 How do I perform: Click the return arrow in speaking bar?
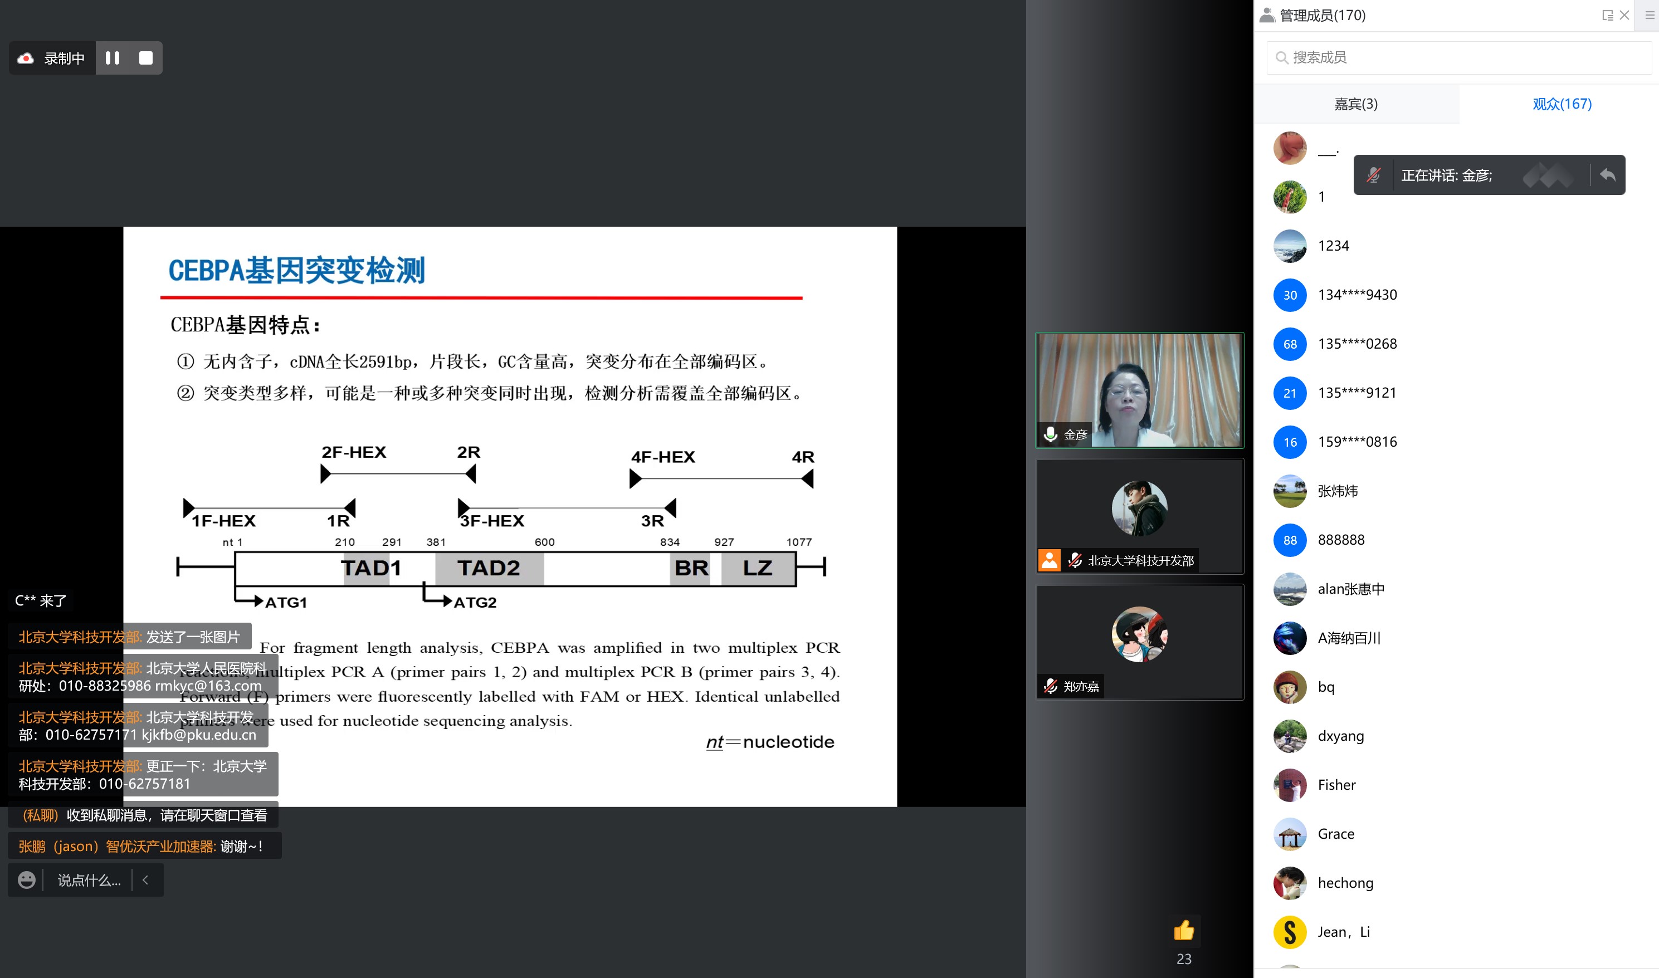click(1608, 175)
